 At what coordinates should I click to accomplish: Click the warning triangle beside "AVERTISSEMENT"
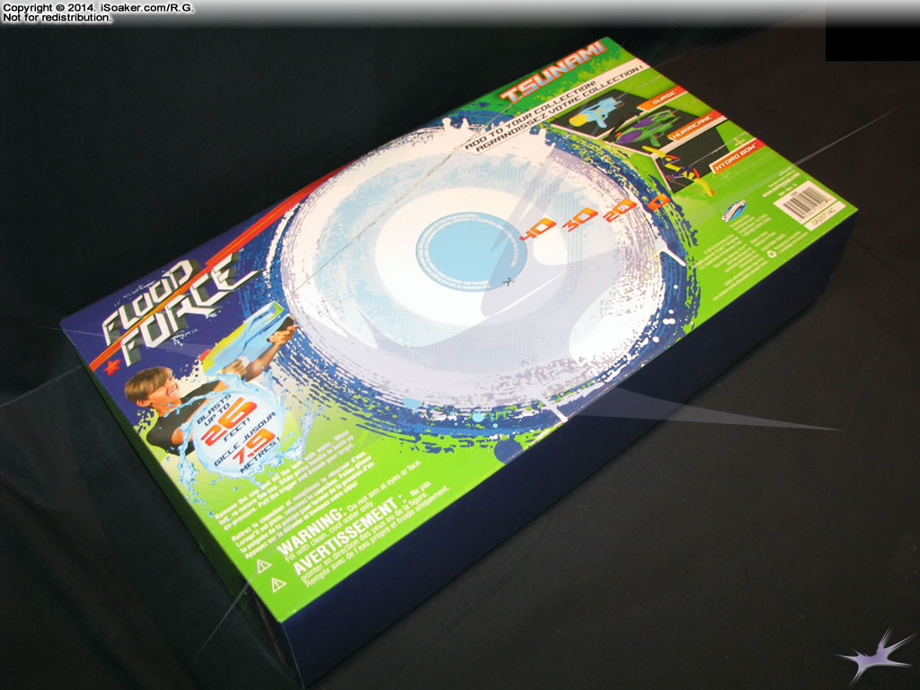click(278, 584)
